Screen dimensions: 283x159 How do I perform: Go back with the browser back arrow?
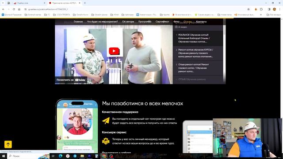tap(3, 9)
